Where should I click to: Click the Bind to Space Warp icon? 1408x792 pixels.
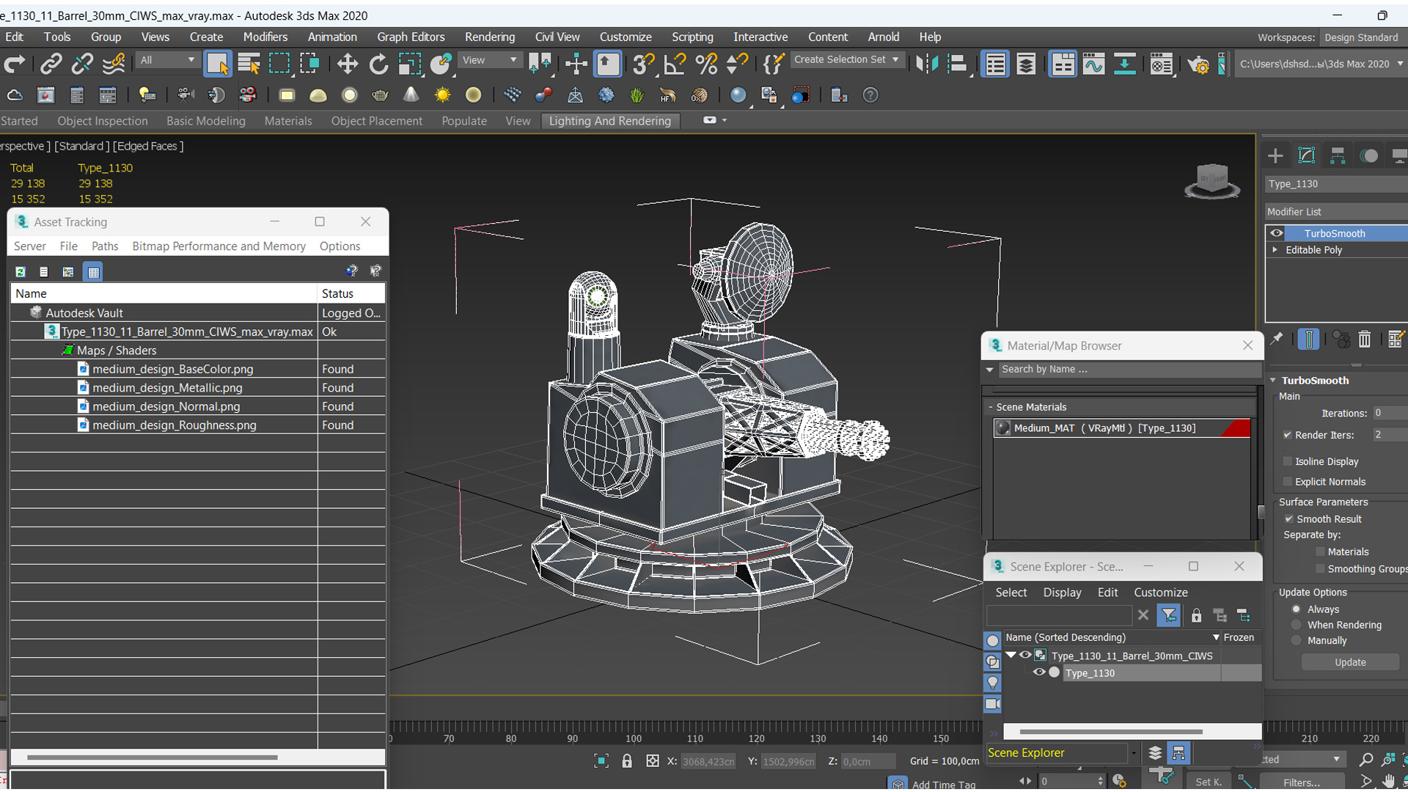click(114, 65)
